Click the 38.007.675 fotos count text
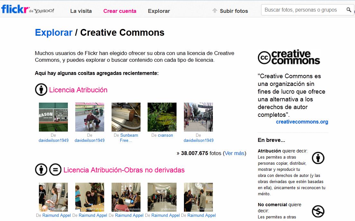 tap(201, 153)
